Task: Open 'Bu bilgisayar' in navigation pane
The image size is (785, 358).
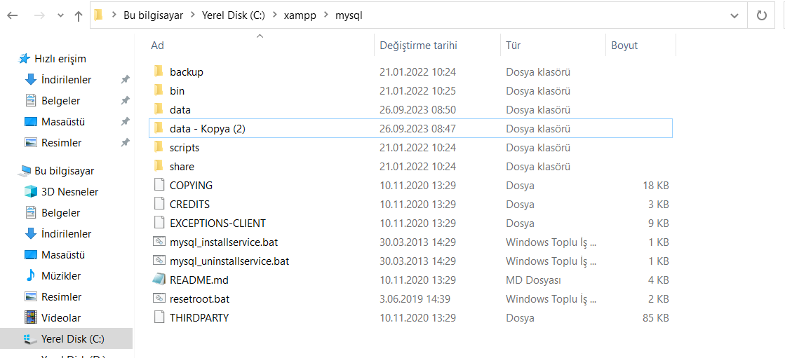Action: [64, 170]
